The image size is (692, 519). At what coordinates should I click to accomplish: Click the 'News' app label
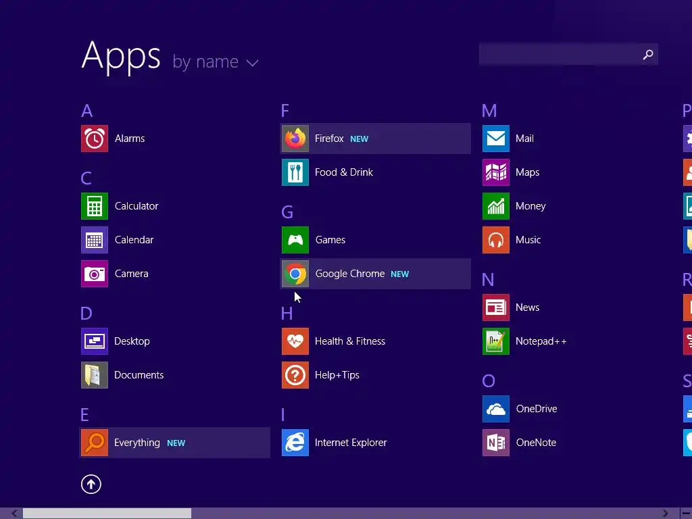click(x=527, y=307)
